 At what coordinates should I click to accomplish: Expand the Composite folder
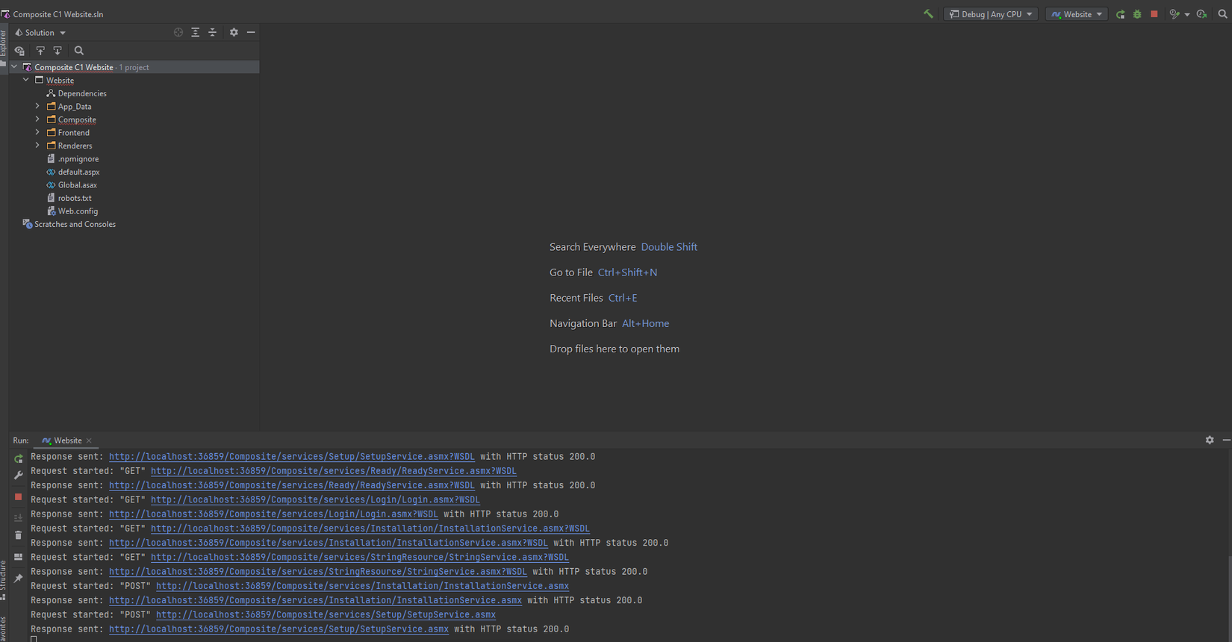[37, 119]
